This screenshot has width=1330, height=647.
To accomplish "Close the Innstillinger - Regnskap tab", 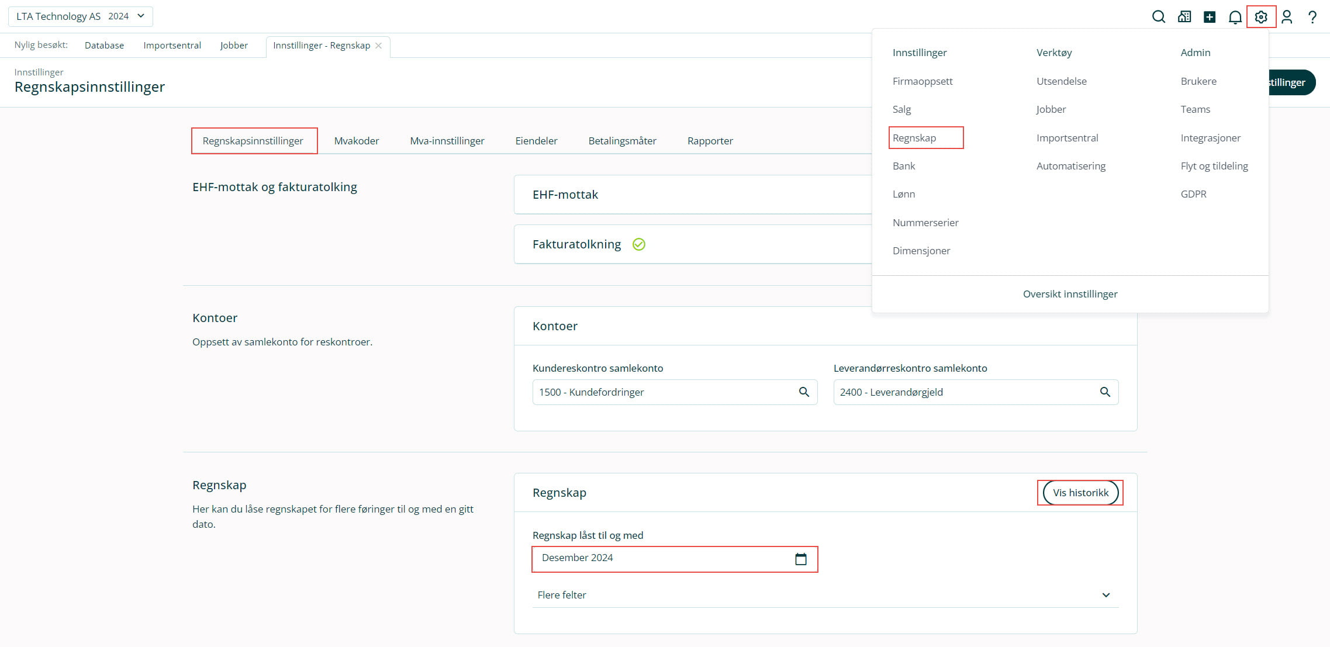I will coord(379,46).
